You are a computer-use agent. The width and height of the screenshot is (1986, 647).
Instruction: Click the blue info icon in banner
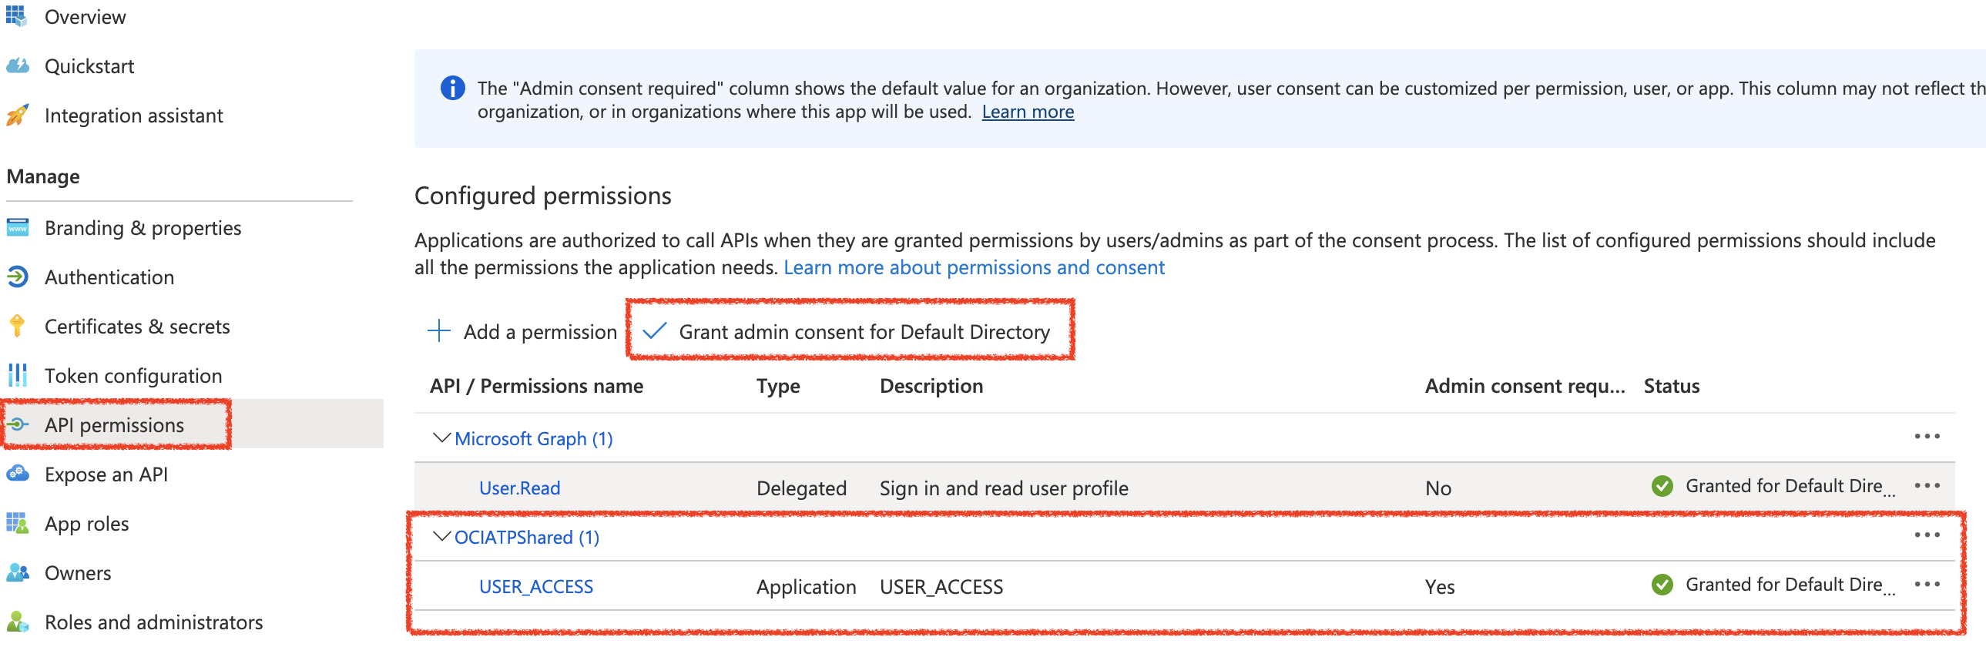(x=452, y=88)
